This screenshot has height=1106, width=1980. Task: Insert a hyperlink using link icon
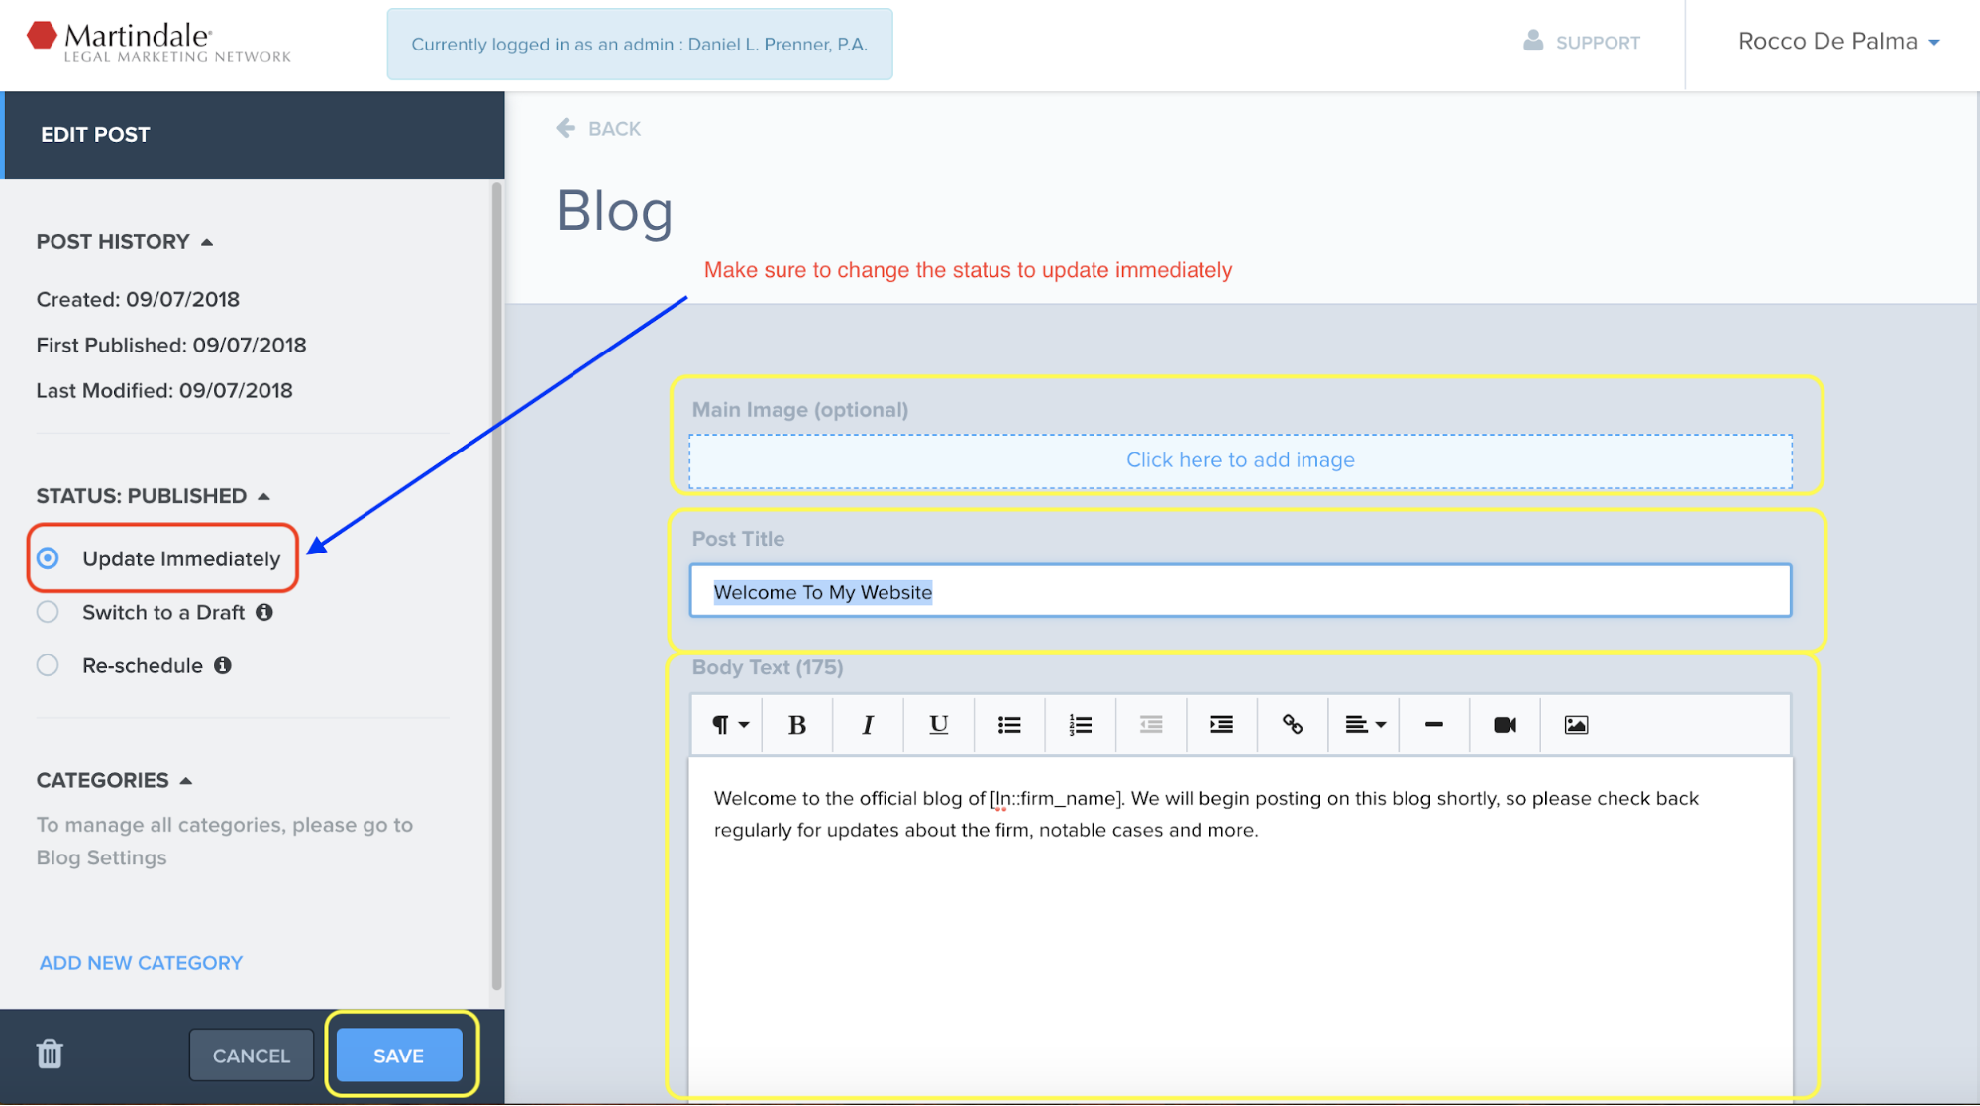[1292, 725]
